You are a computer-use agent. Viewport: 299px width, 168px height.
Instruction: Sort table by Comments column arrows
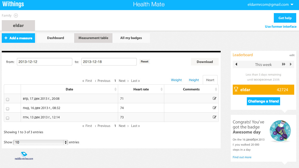(x=216, y=89)
